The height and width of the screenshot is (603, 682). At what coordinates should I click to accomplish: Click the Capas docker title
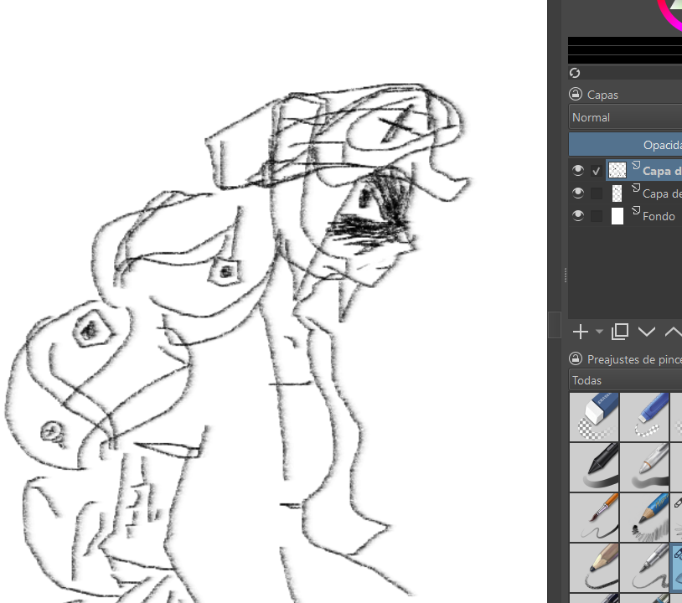click(x=602, y=95)
